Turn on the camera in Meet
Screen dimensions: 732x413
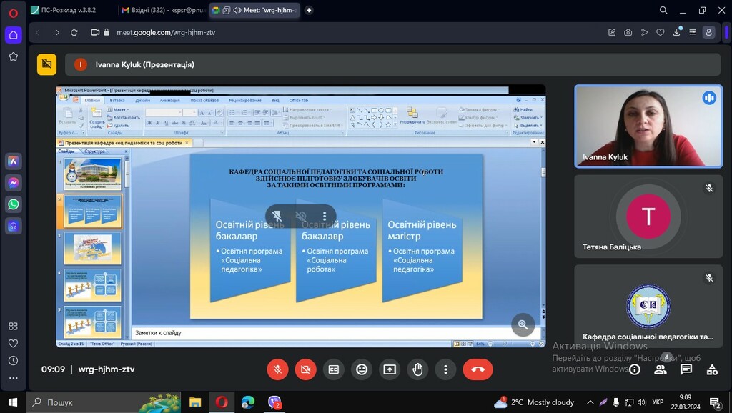coord(305,369)
